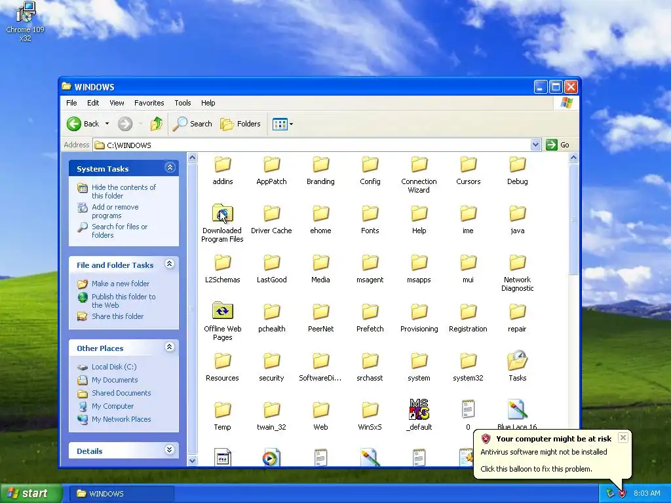This screenshot has width=671, height=503.
Task: Click Share this folder link
Action: (118, 316)
